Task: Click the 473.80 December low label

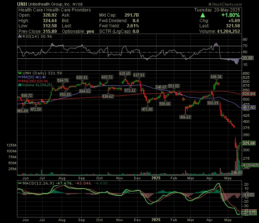Action: 147,109
